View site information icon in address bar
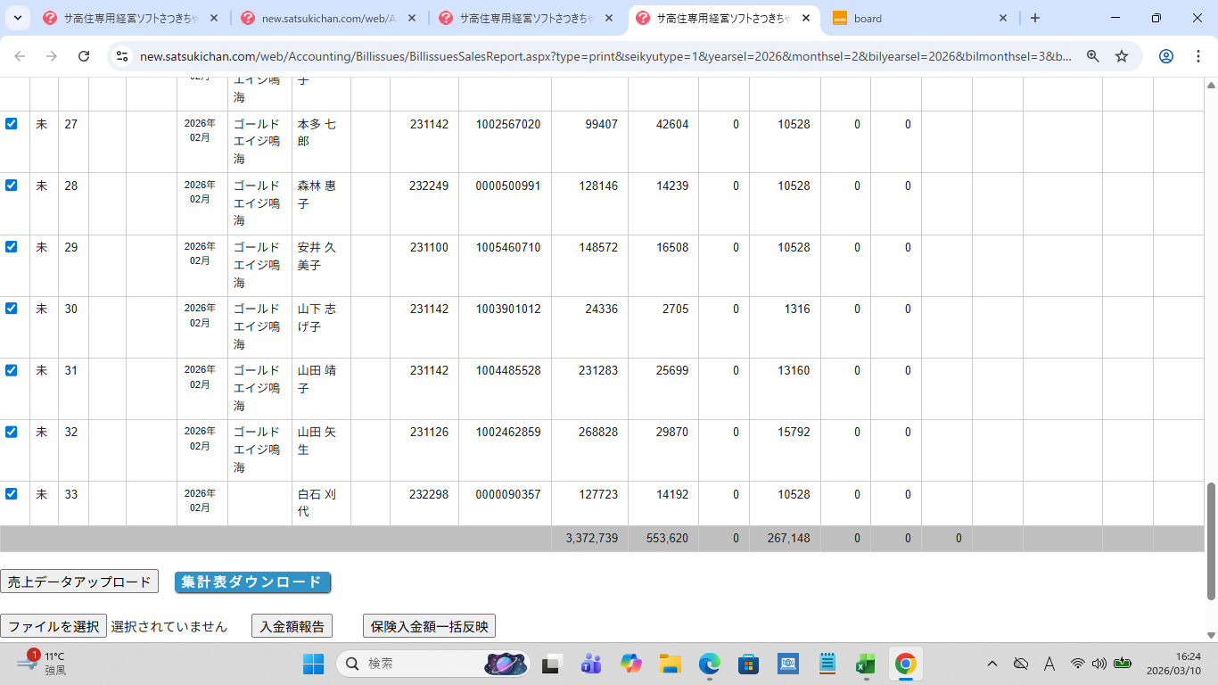 (123, 56)
